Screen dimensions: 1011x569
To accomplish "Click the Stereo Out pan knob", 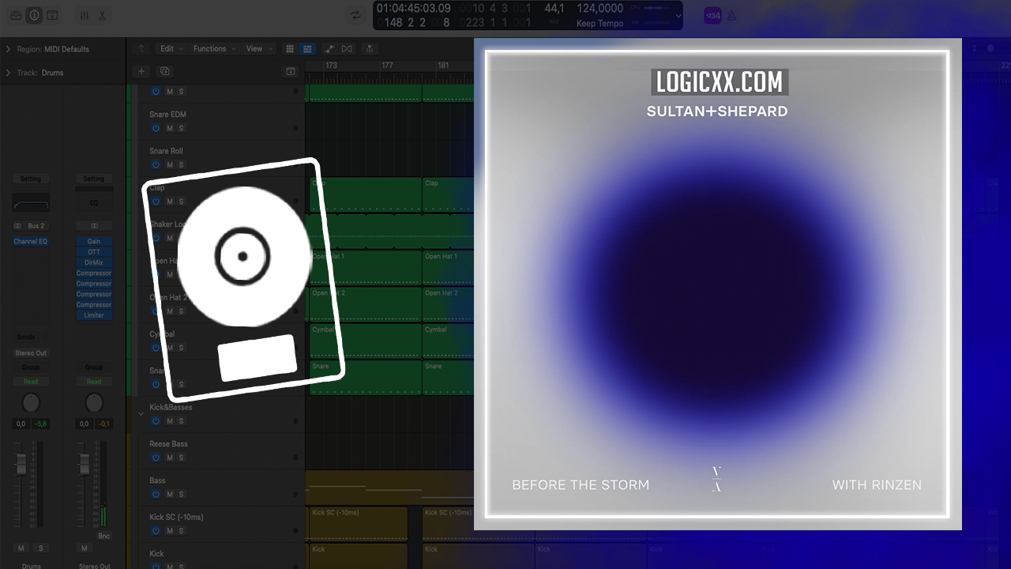I will pos(94,403).
